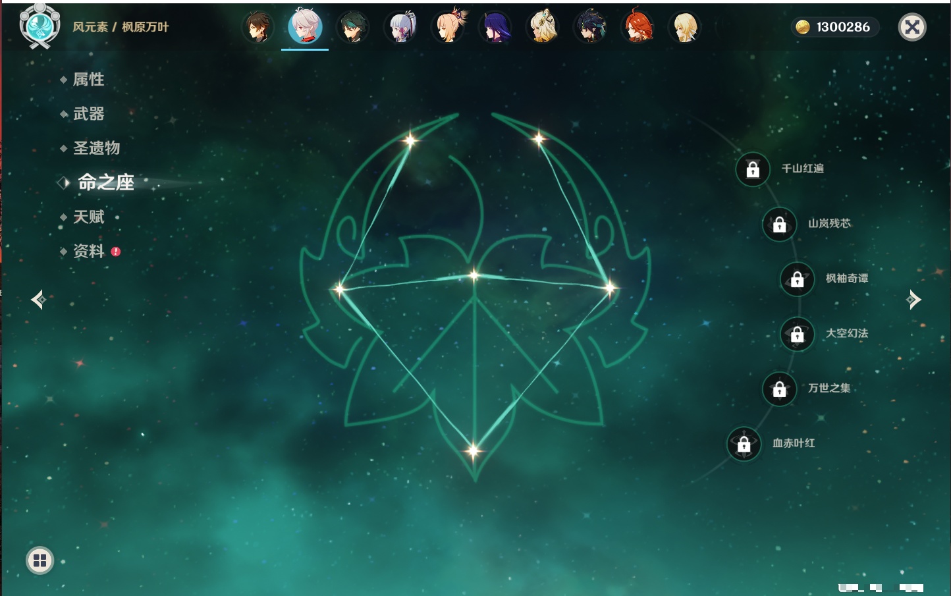The width and height of the screenshot is (951, 596).
Task: Click the upper-right star of the constellation
Action: (x=539, y=138)
